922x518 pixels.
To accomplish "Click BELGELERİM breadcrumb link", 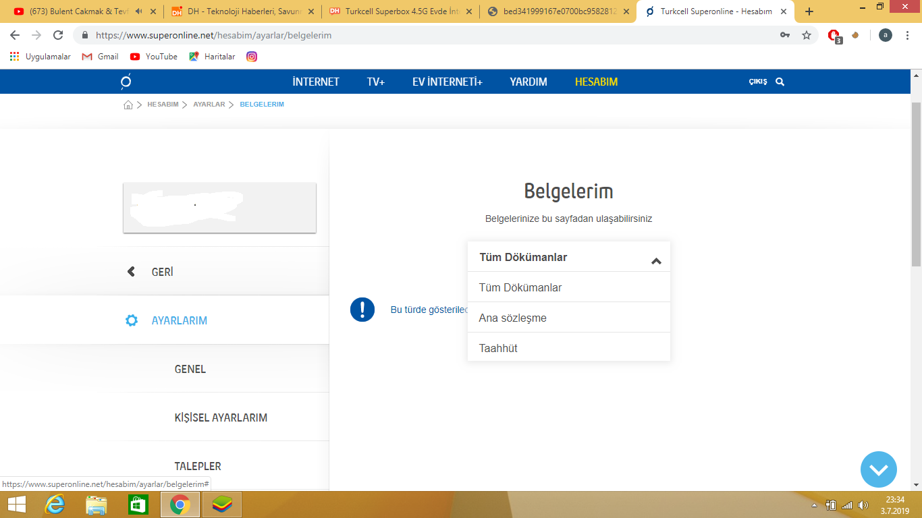I will click(x=262, y=105).
